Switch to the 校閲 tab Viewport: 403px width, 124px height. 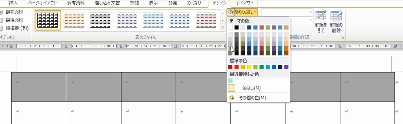click(x=135, y=3)
